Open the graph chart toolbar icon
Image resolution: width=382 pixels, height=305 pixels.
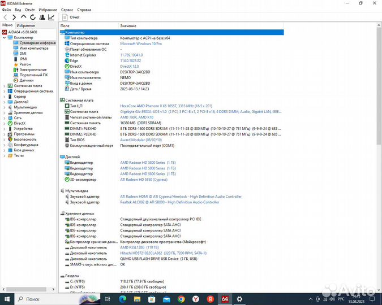pyautogui.click(x=51, y=18)
